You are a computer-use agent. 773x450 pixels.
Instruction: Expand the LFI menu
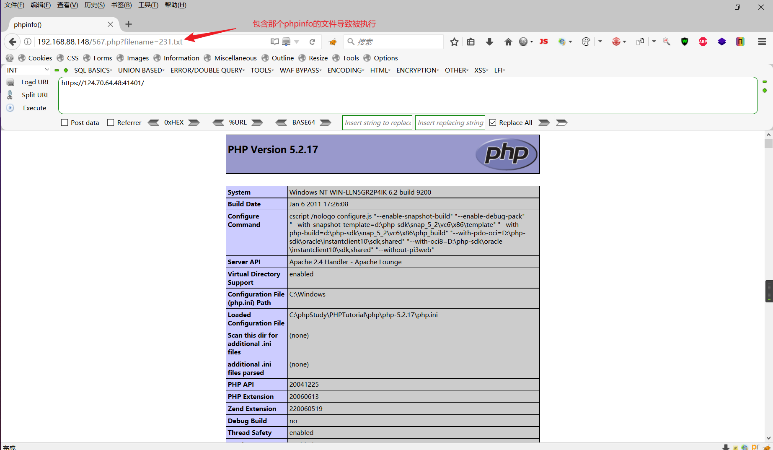click(499, 70)
